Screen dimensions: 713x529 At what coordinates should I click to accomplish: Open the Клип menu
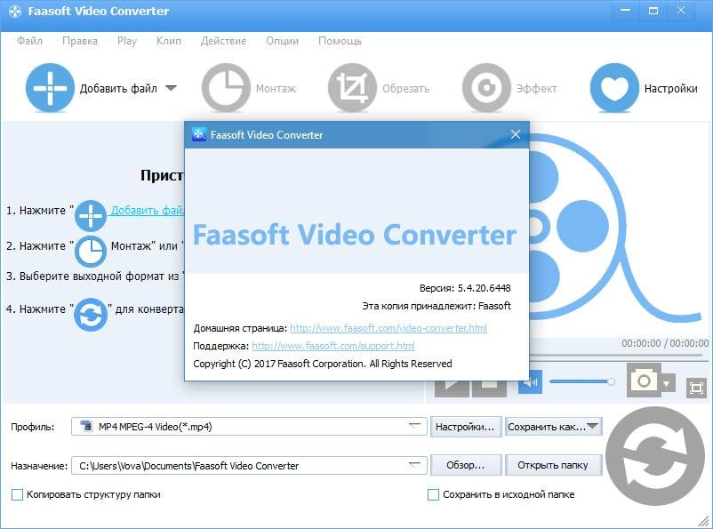click(169, 41)
